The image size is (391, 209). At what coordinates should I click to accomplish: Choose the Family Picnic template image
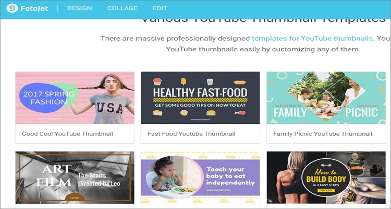[326, 98]
